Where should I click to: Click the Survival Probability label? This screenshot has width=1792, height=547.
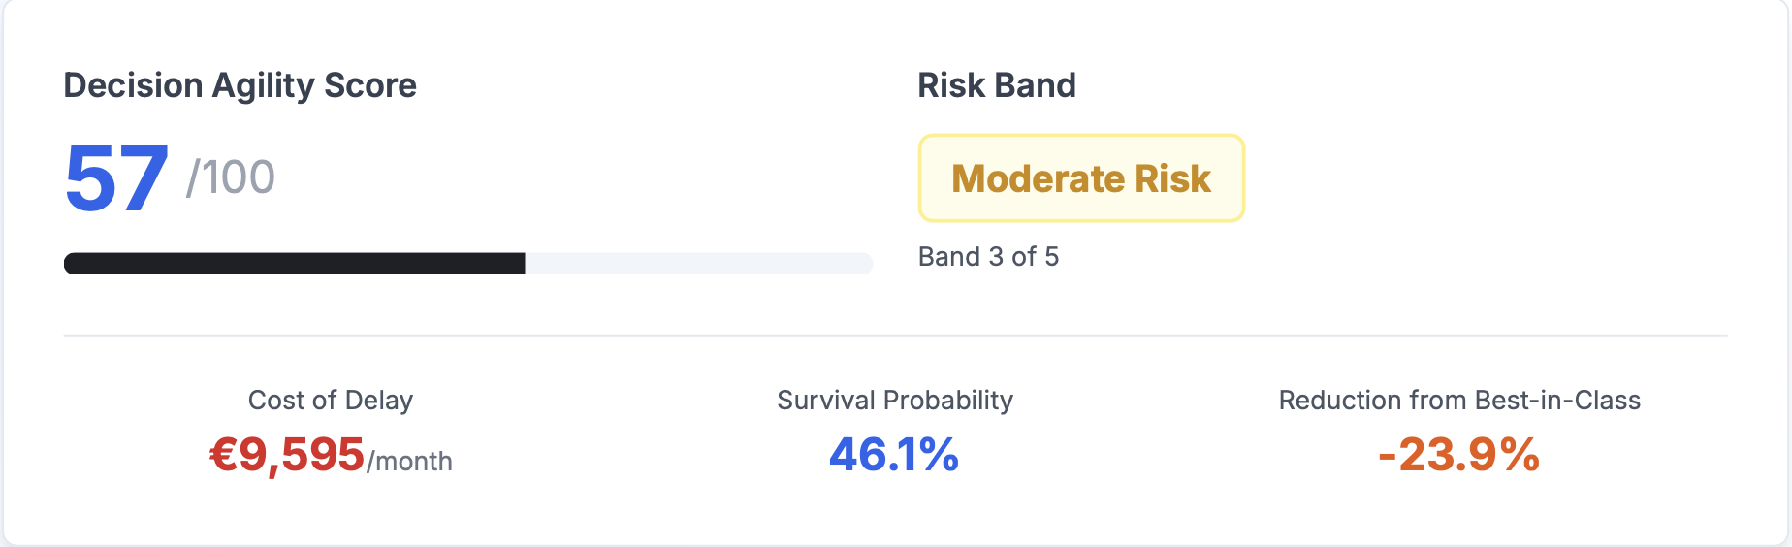coord(894,401)
